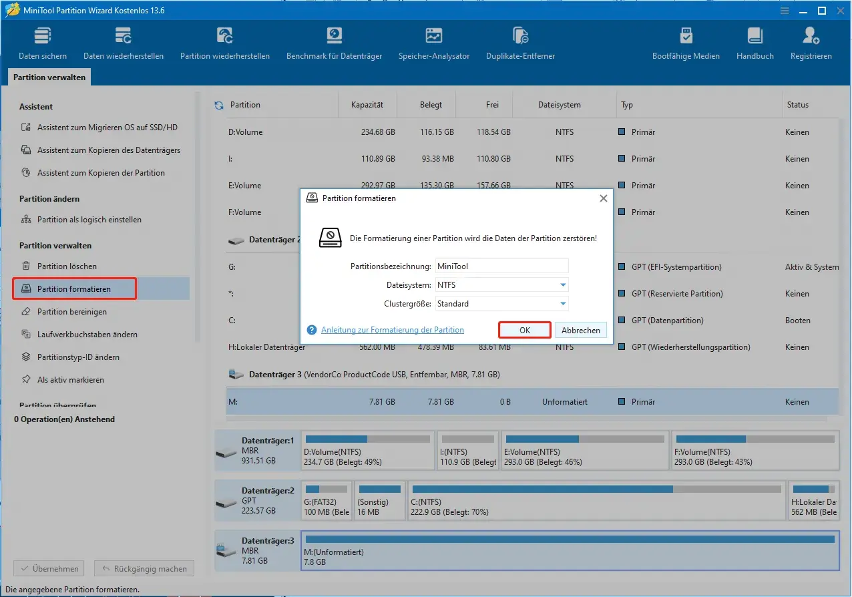This screenshot has height=597, width=852.
Task: Select D:Volume(NTFS) block in disk map
Action: pyautogui.click(x=367, y=450)
